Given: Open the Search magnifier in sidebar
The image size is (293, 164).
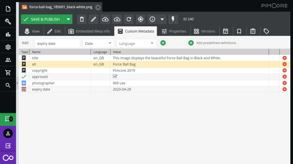Looking at the screenshot, I should point(8,85).
